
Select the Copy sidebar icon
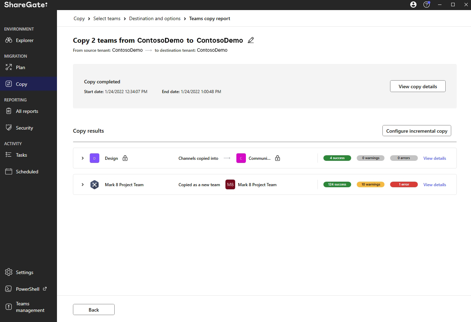9,84
